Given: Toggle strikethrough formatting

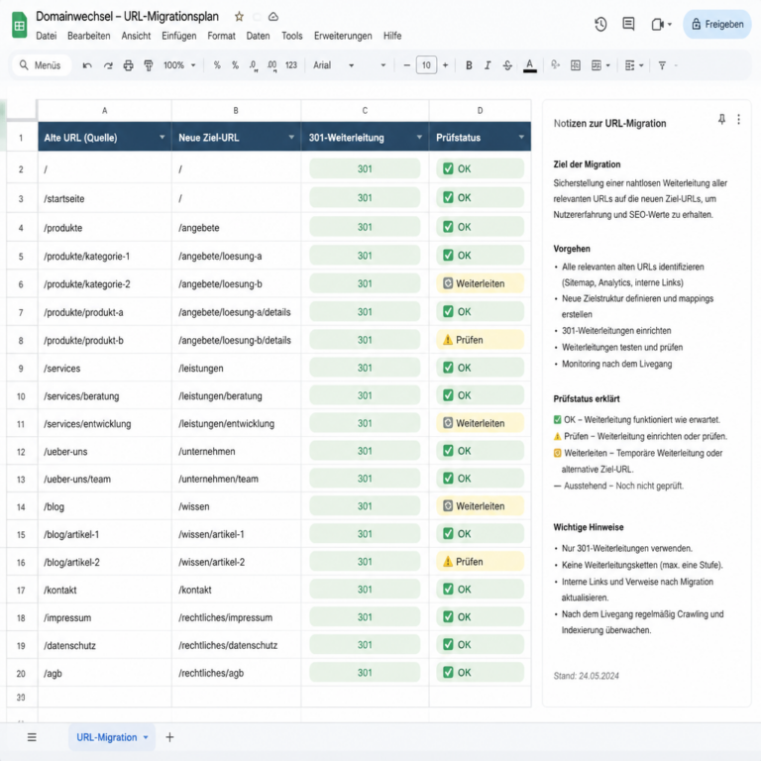Looking at the screenshot, I should tap(507, 65).
